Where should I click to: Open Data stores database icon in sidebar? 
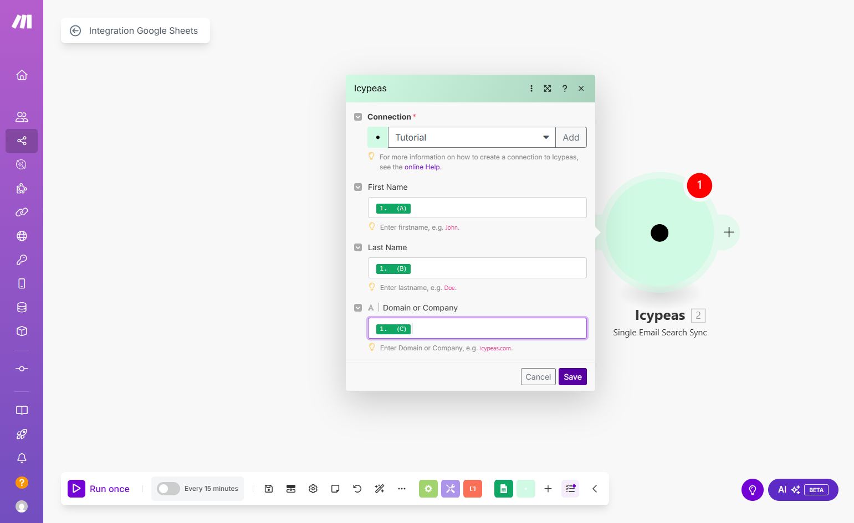pos(22,307)
